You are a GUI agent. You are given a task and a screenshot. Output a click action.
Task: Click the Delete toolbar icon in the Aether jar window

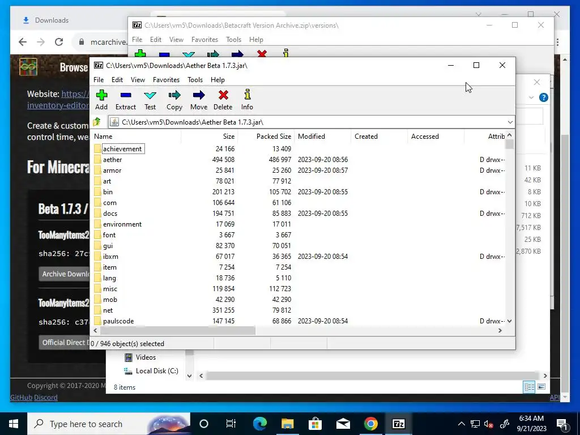click(223, 95)
